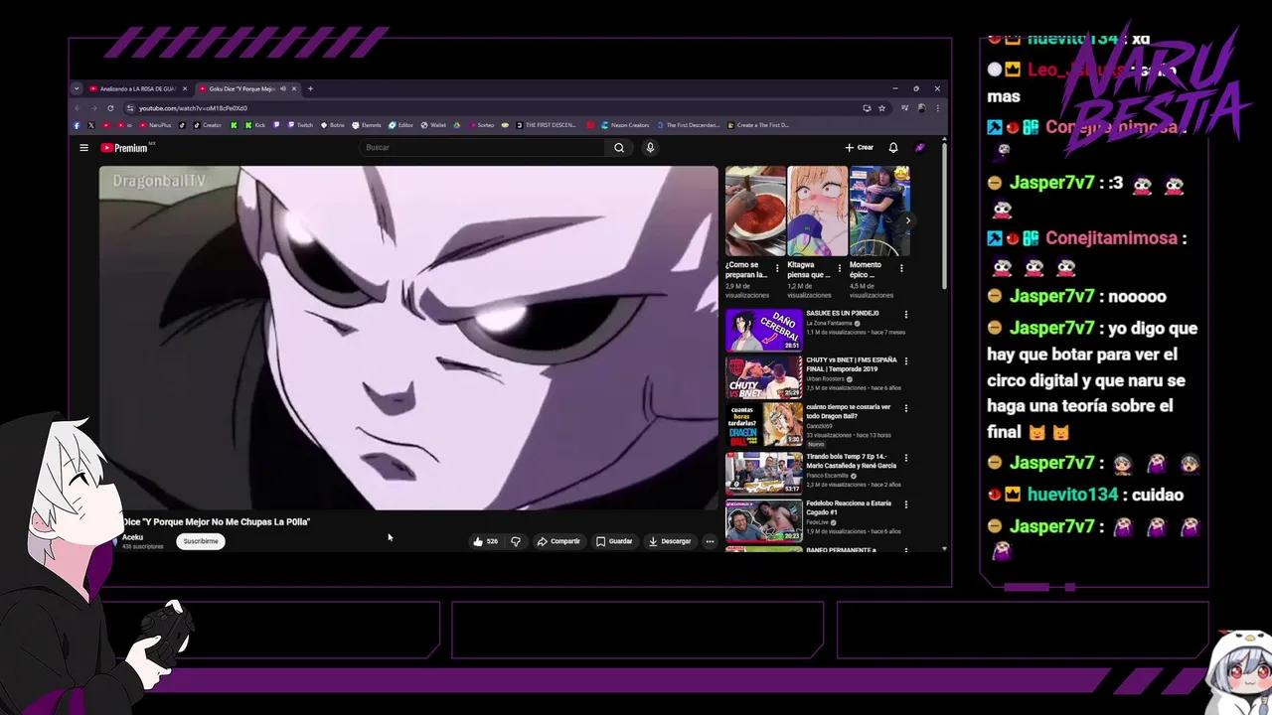Open options for Fedelobo Reacciona video
This screenshot has width=1272, height=715.
pos(905,504)
